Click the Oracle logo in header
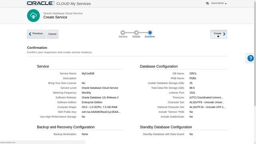The height and width of the screenshot is (144, 256). click(40, 3)
